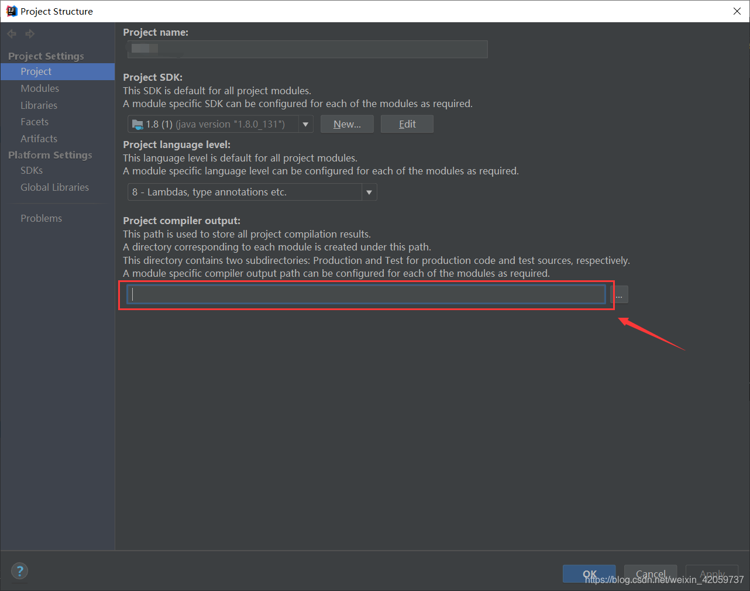Image resolution: width=750 pixels, height=591 pixels.
Task: Click the back navigation arrow
Action: [11, 33]
